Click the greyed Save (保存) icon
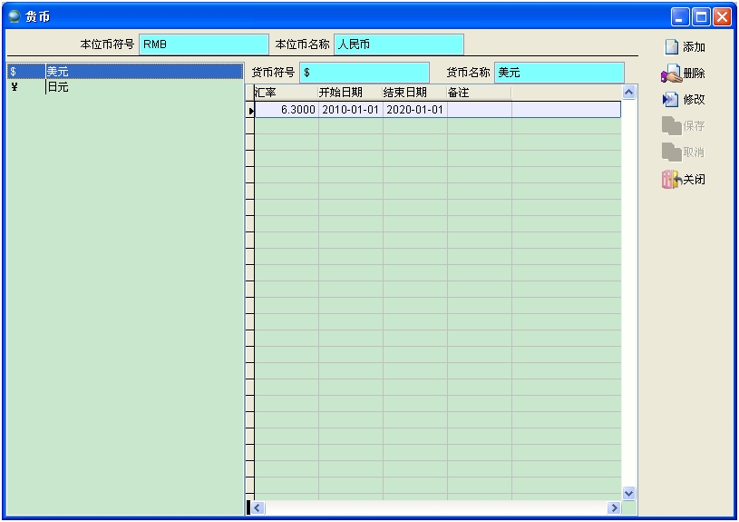The height and width of the screenshot is (522, 739). click(671, 126)
